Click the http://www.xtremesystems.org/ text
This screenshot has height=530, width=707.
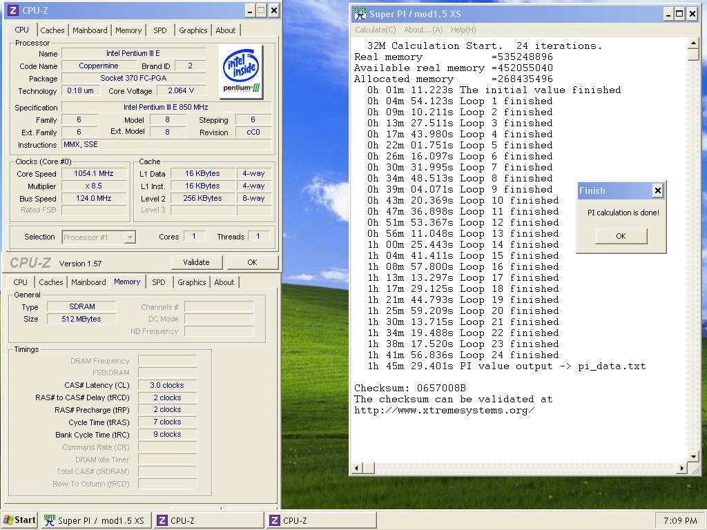445,410
